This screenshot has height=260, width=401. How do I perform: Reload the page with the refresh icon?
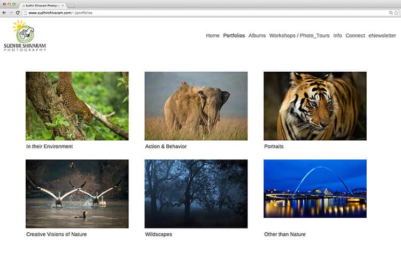click(18, 12)
